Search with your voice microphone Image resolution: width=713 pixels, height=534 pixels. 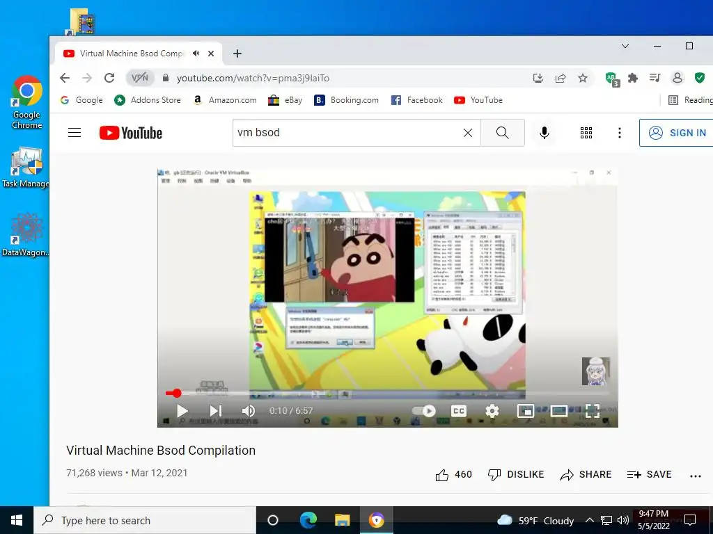pyautogui.click(x=544, y=133)
